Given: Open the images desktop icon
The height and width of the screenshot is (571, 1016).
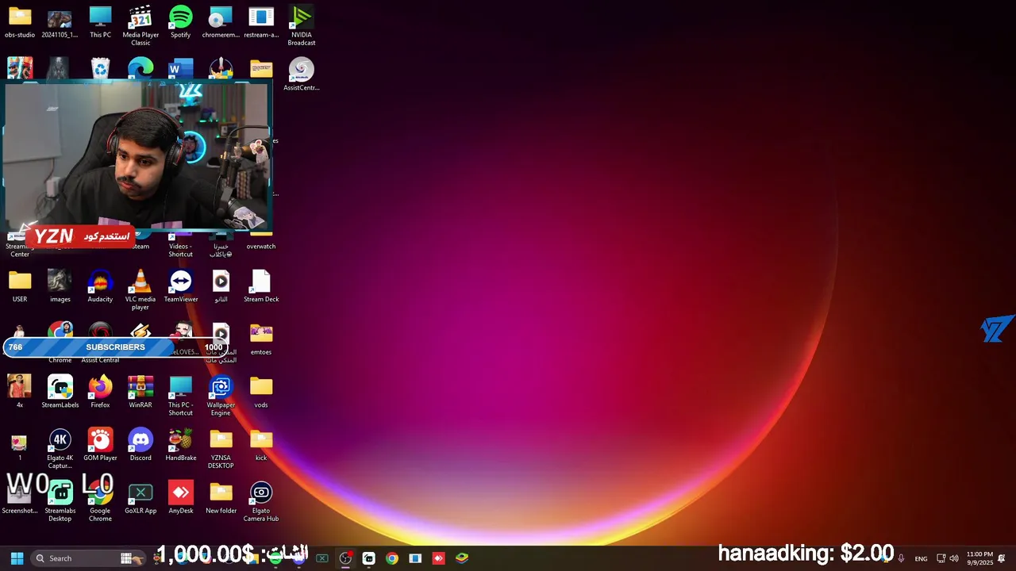Looking at the screenshot, I should [60, 286].
